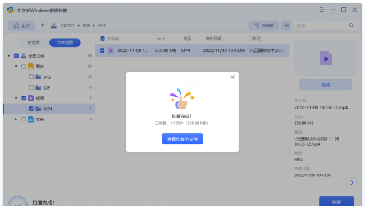
Task: Collapse the 全部文件 tree node
Action: (8, 55)
